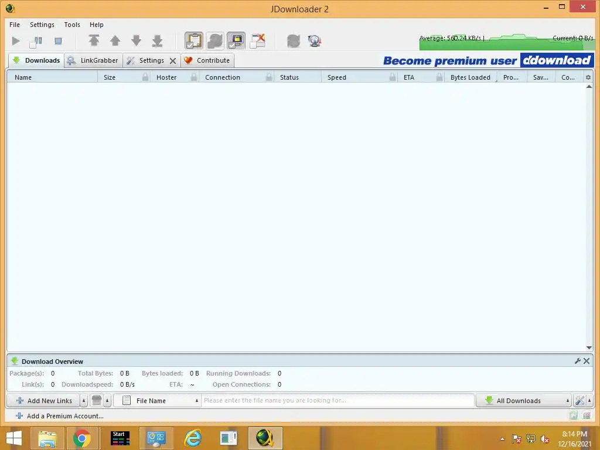
Task: Toggle lock icon on Size column
Action: (x=145, y=77)
